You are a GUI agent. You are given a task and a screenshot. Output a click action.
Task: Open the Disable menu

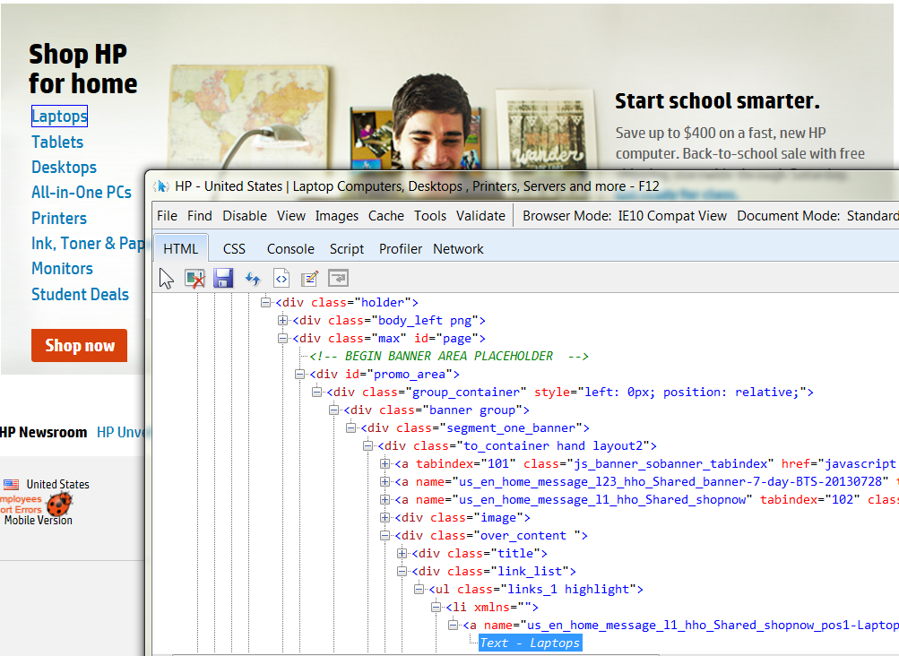tap(245, 216)
